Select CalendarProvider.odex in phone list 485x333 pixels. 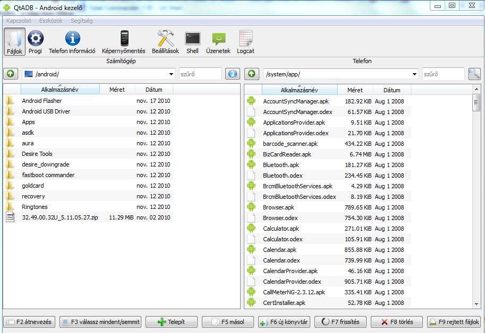pos(328,282)
